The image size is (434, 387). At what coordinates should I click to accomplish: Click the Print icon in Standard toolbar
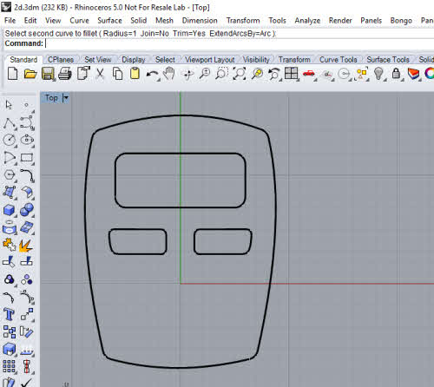pyautogui.click(x=65, y=74)
